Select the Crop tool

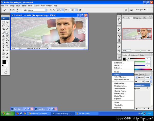tap(3, 29)
